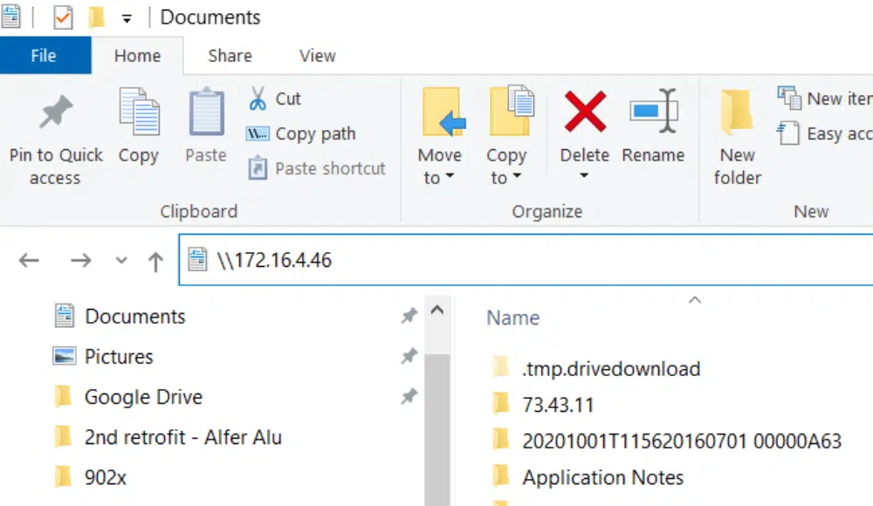
Task: Sort files by the Name column
Action: tap(512, 318)
